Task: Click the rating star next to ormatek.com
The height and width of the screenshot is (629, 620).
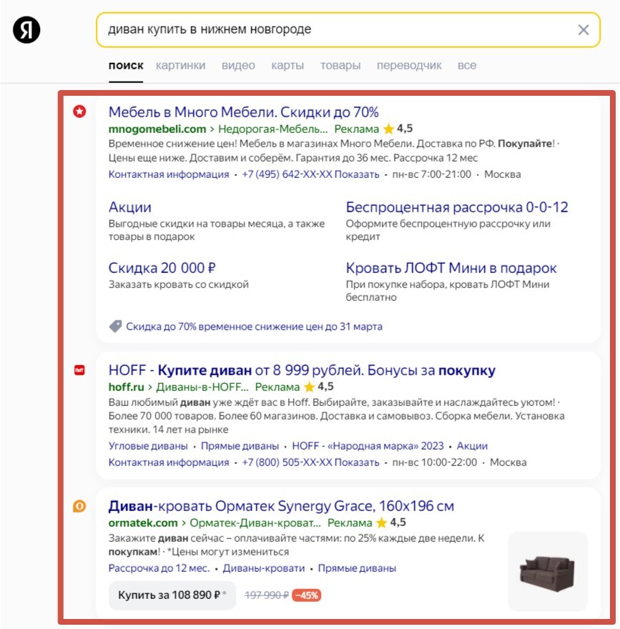Action: pyautogui.click(x=382, y=522)
